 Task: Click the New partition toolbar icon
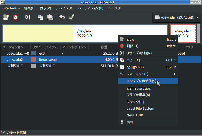[x=6, y=17]
